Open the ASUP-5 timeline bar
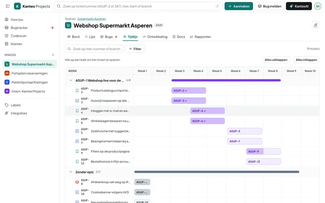 tap(245, 131)
